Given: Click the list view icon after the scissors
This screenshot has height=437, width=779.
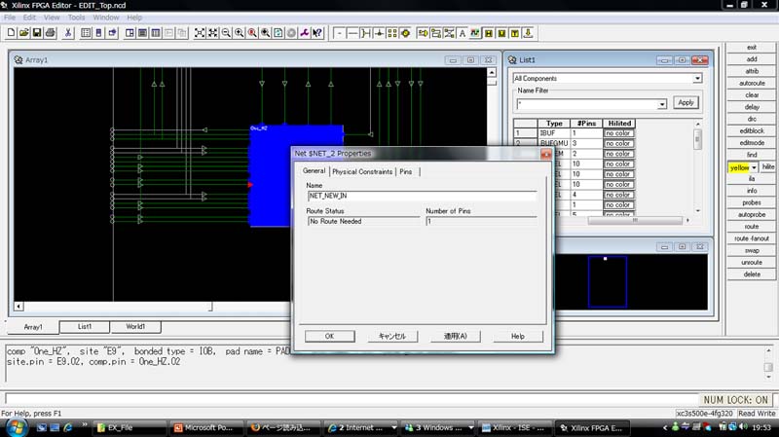Looking at the screenshot, I should tap(86, 33).
